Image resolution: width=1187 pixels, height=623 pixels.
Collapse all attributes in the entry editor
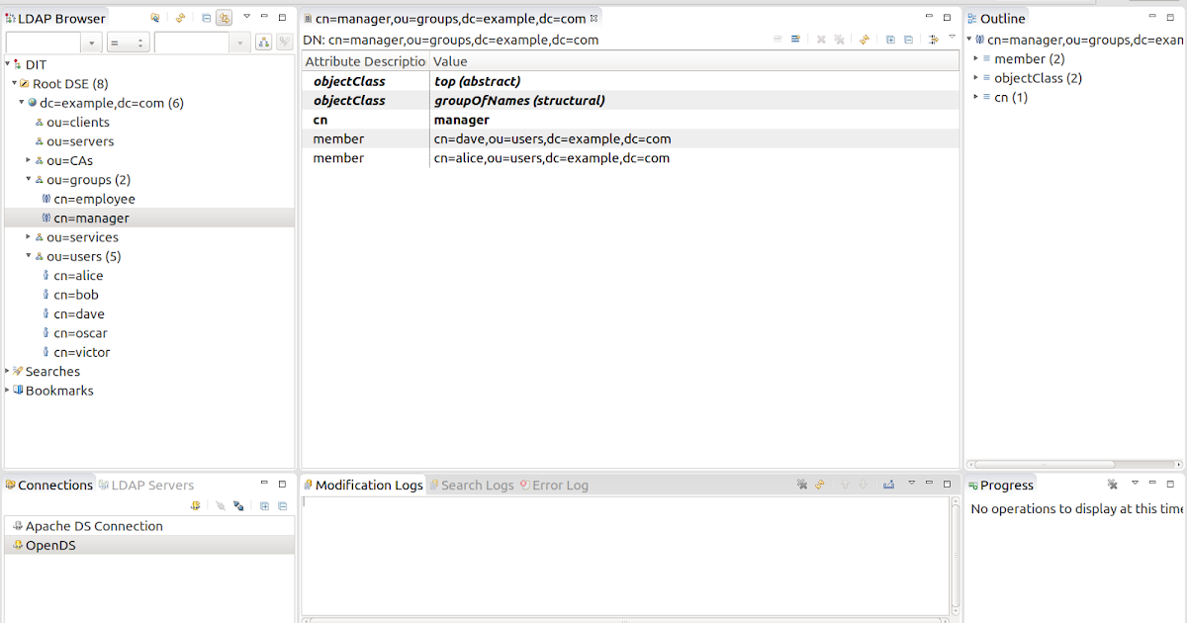(907, 38)
